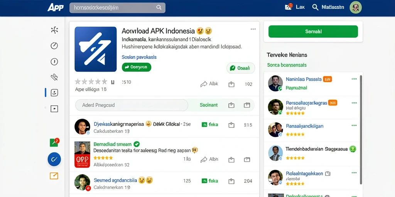Screen dimensions: 395x197
Task: Focus the Aderd Pnegcsid input field
Action: click(132, 105)
